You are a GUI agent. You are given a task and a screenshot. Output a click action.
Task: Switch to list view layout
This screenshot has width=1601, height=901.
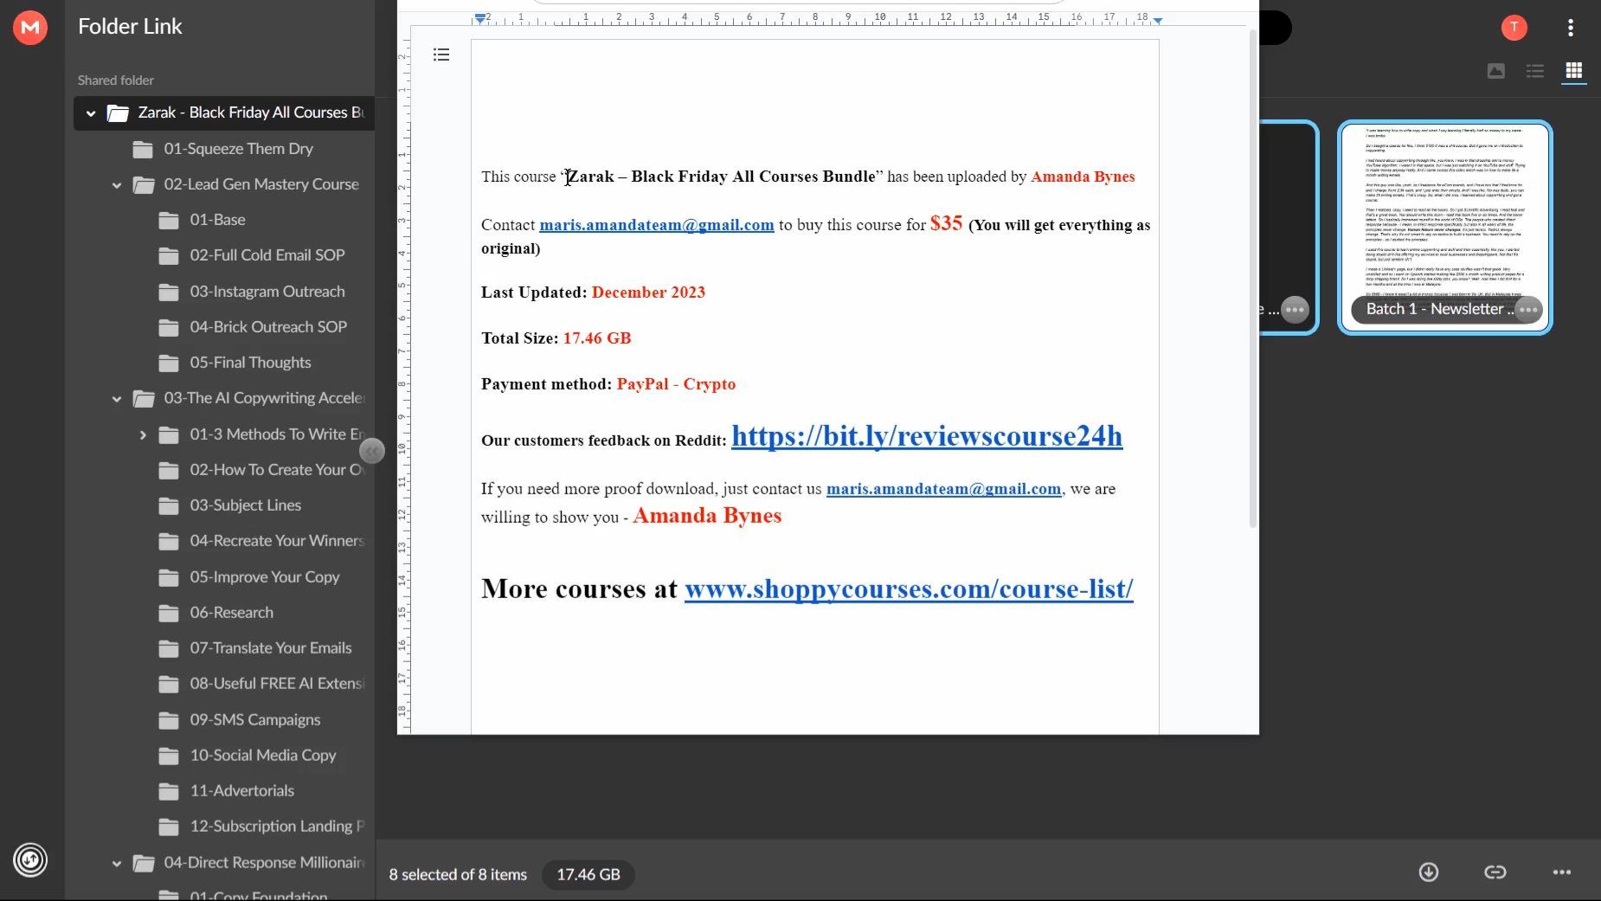(1534, 71)
